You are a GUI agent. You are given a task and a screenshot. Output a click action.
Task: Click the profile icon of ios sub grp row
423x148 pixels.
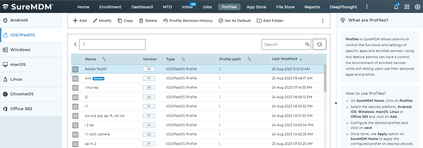[x=75, y=116]
